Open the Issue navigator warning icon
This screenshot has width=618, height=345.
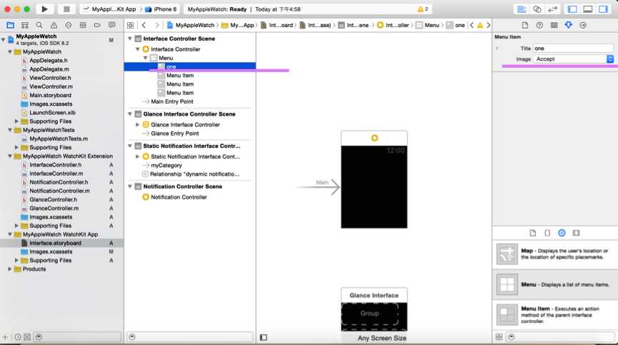[54, 25]
